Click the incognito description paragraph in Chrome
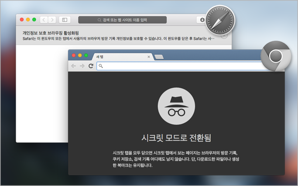The image size is (298, 186). (176, 159)
